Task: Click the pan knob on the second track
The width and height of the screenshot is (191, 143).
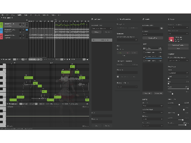Action: (23, 30)
